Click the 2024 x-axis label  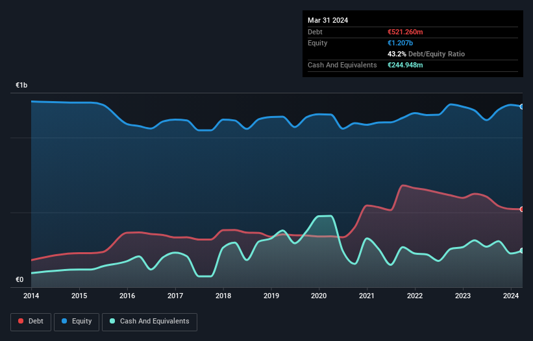(511, 296)
